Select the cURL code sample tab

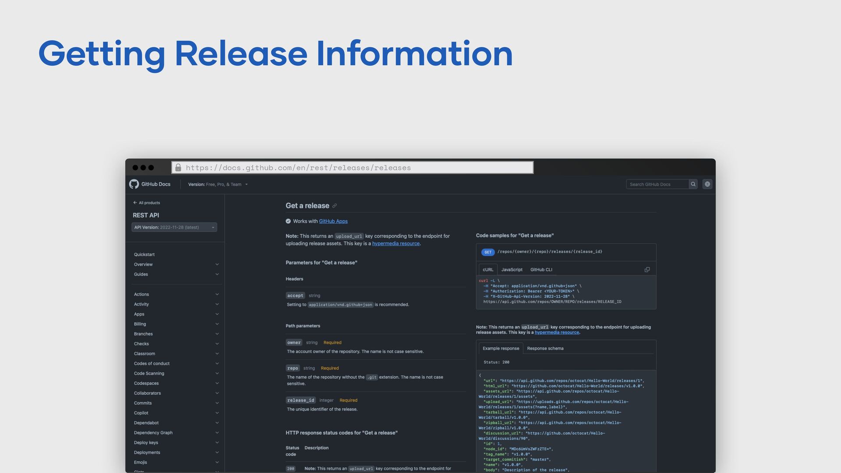[x=488, y=270]
